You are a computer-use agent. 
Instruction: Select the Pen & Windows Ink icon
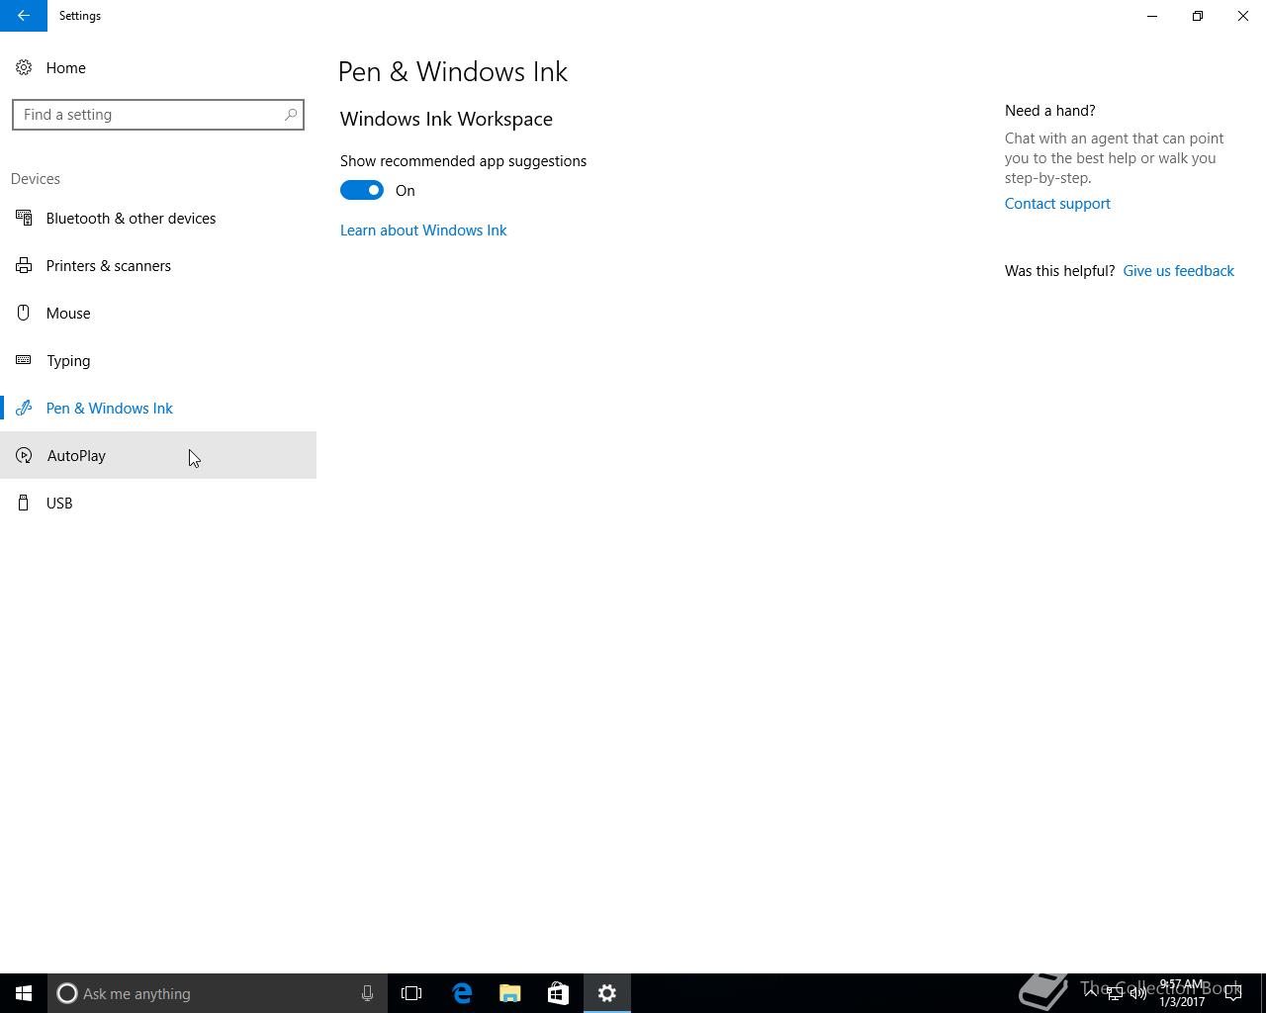point(24,408)
